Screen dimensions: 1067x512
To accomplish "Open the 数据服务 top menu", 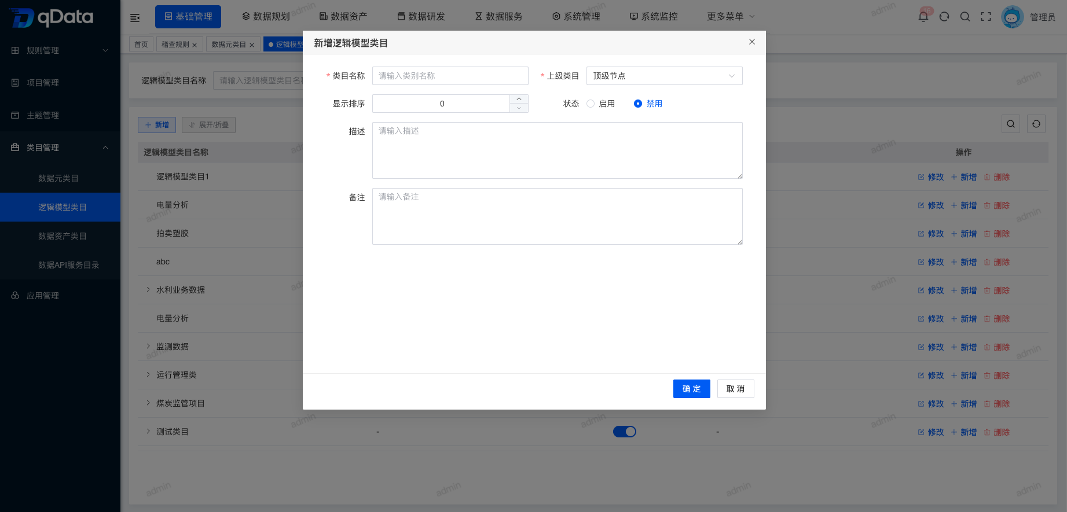I will click(498, 17).
